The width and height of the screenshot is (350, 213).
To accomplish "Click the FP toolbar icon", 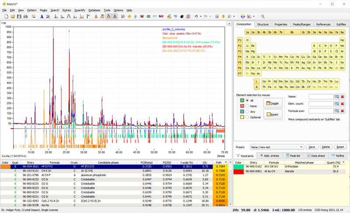I will [155, 16].
